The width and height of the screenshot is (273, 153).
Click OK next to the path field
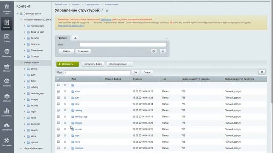[136, 73]
